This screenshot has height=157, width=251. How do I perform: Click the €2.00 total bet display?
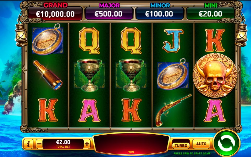pyautogui.click(x=63, y=144)
